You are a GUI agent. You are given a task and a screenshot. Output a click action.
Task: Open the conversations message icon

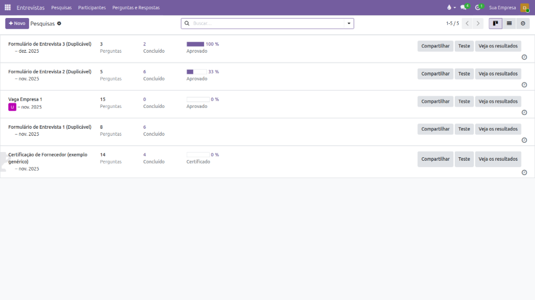click(463, 8)
